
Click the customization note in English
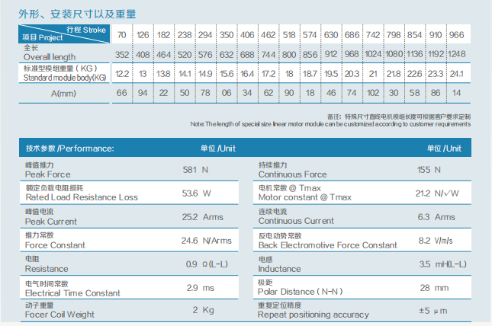click(330, 124)
